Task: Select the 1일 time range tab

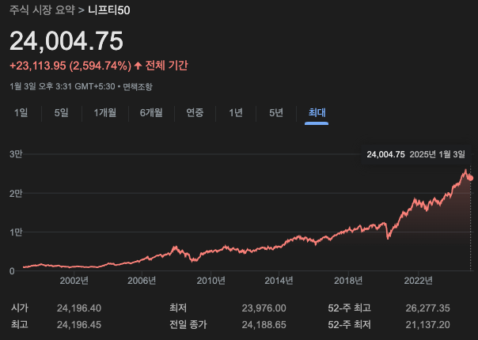Action: pos(21,113)
